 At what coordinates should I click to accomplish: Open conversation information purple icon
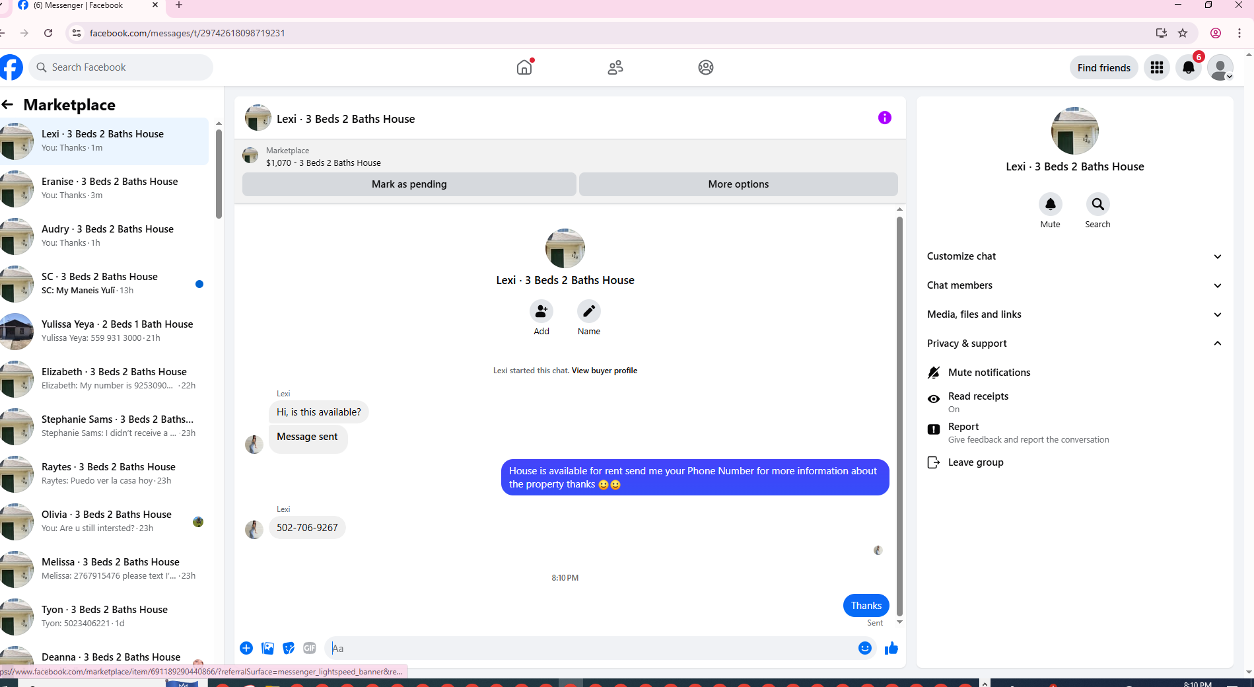(885, 118)
